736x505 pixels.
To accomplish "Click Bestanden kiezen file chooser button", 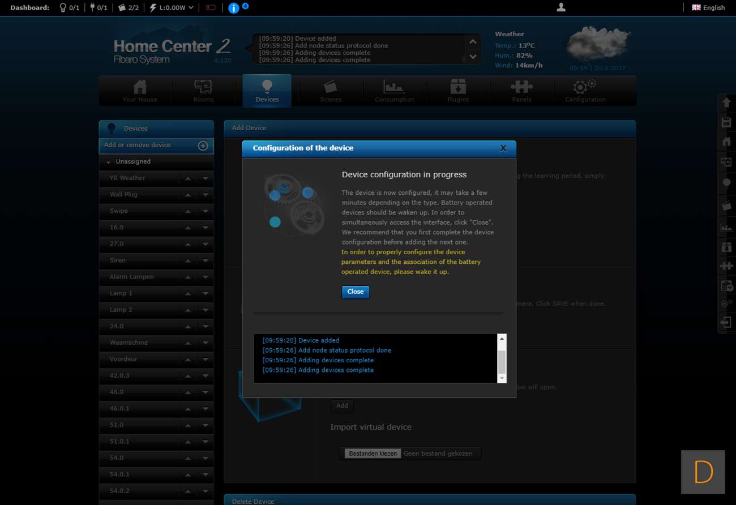I will [373, 453].
